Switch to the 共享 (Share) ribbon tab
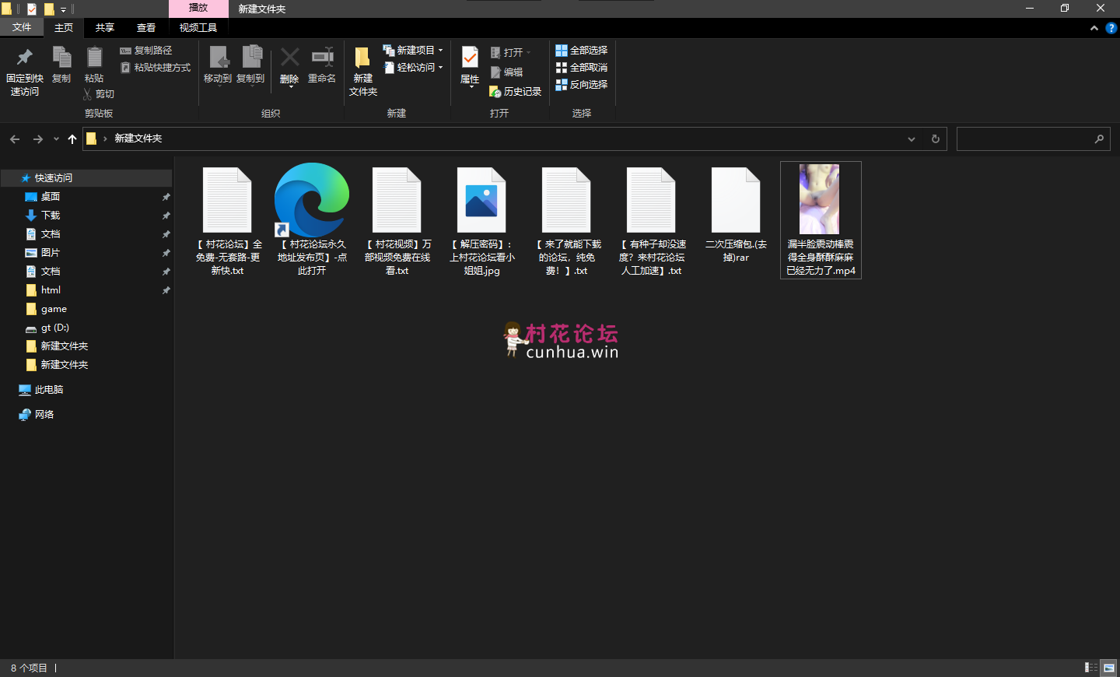1120x677 pixels. pyautogui.click(x=105, y=28)
